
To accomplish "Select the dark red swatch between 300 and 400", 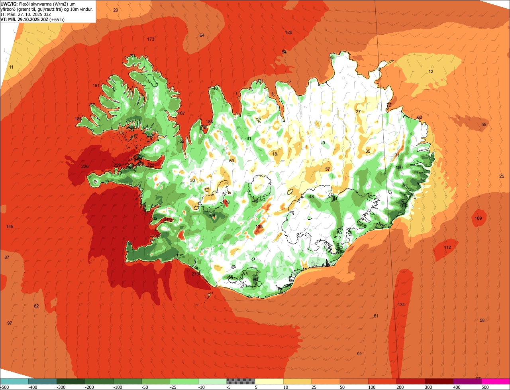I will (439, 381).
